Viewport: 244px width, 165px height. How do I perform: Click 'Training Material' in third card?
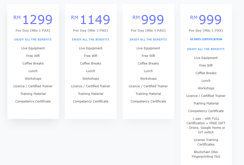point(148,94)
